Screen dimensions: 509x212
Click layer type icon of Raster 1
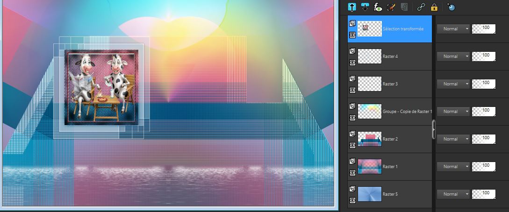tap(352, 162)
